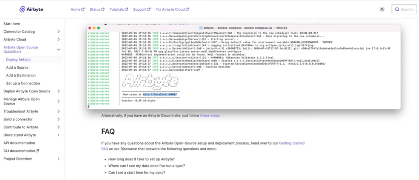Click highlighted http://localhost:8000/ in terminal
The height and width of the screenshot is (180, 419).
click(x=160, y=94)
